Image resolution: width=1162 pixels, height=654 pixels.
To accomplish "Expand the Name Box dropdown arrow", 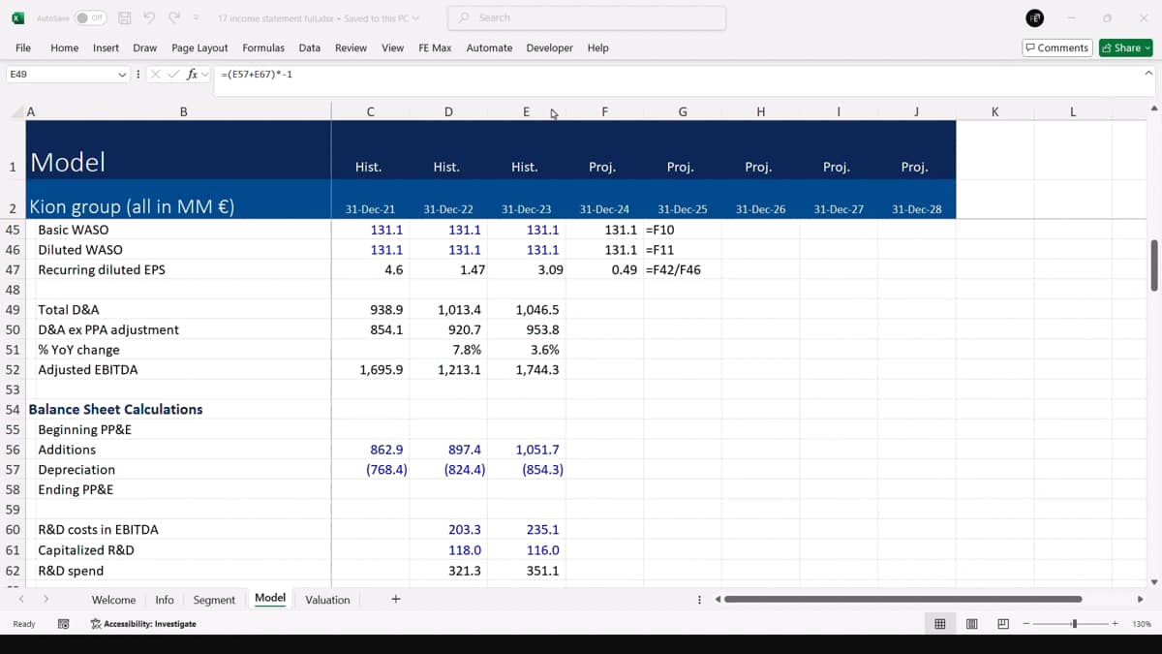I will pyautogui.click(x=122, y=74).
